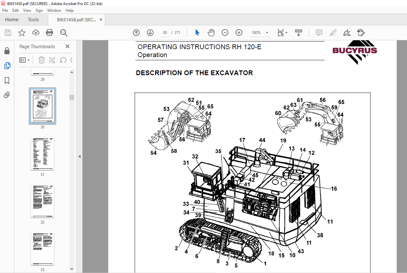This screenshot has width=407, height=273.
Task: Select the Highlight text tool
Action: (x=333, y=33)
